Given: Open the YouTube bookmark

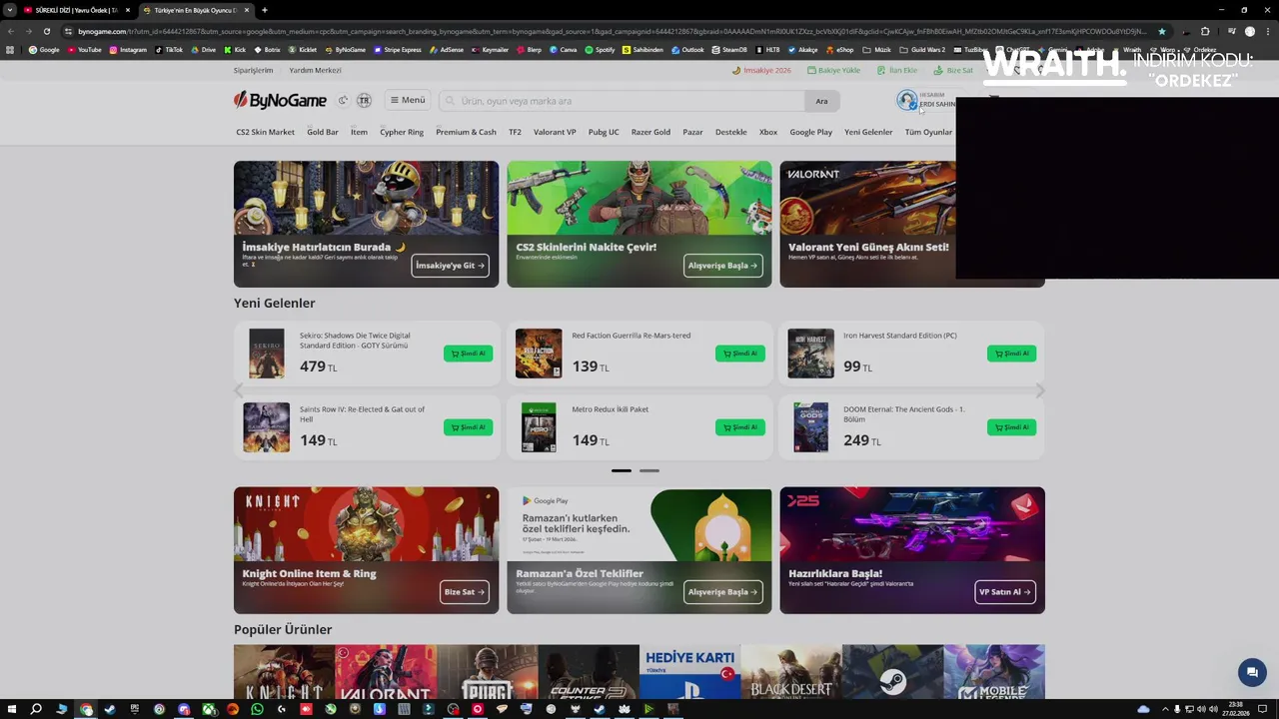Looking at the screenshot, I should coord(84,49).
